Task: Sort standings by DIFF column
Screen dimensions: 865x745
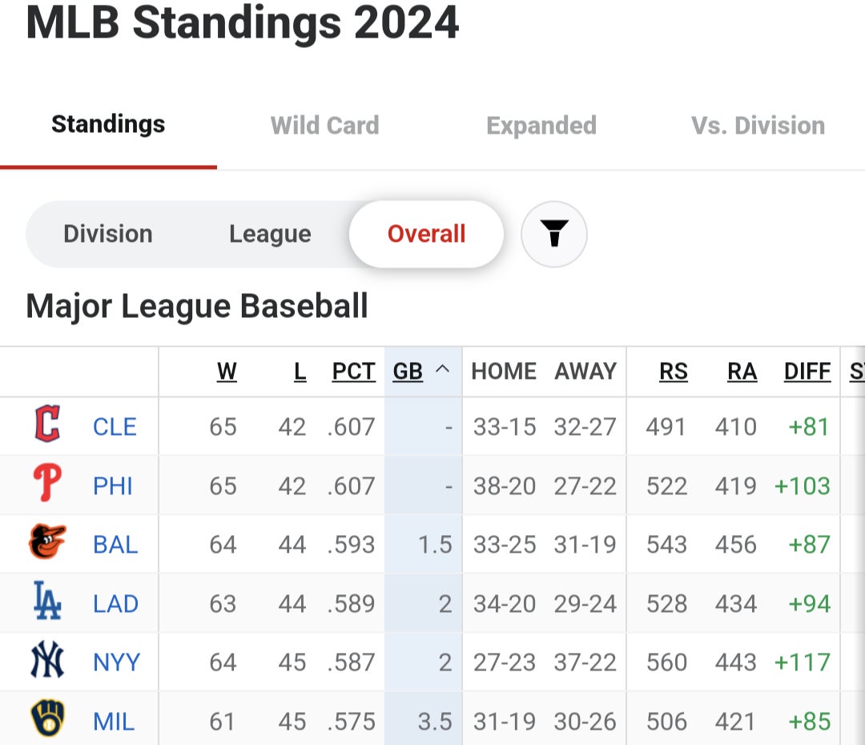Action: pyautogui.click(x=807, y=372)
